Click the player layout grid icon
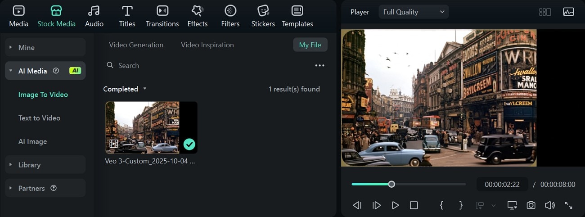Viewport: 585px width, 217px height. coord(545,12)
